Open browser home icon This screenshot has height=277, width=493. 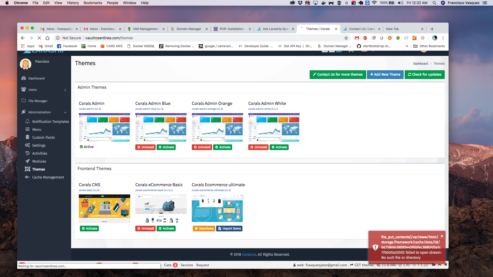tap(48, 38)
